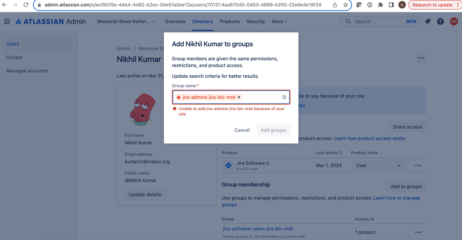
Task: Go forward using browser forward arrow
Action: [x=15, y=5]
